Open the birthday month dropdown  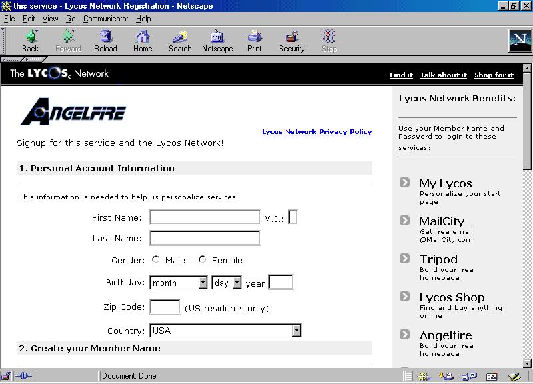point(203,283)
